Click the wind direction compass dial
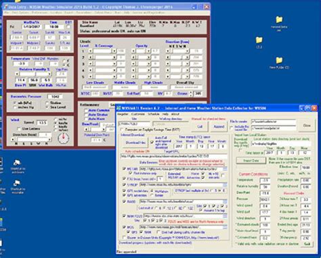This screenshot has height=258, width=321. [x=64, y=138]
